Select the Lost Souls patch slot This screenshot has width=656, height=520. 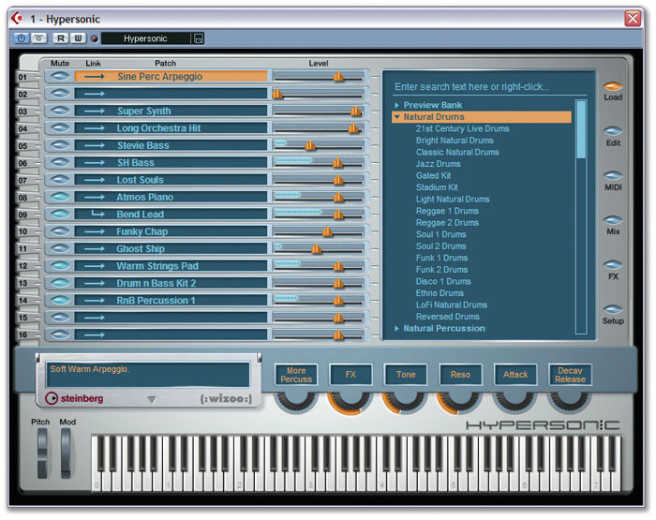click(171, 180)
